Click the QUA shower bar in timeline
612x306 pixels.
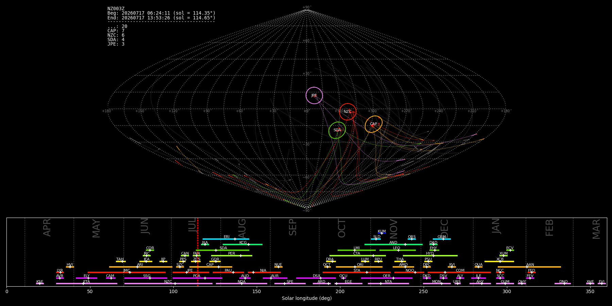(478, 267)
